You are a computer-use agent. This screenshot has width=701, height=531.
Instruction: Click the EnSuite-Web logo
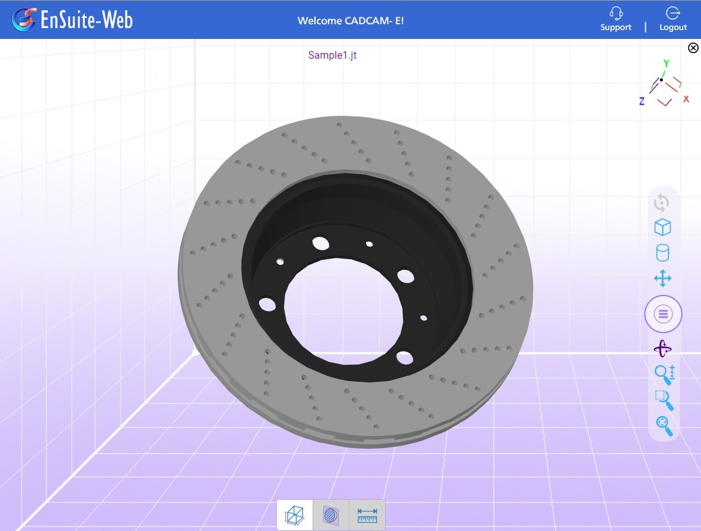point(73,19)
